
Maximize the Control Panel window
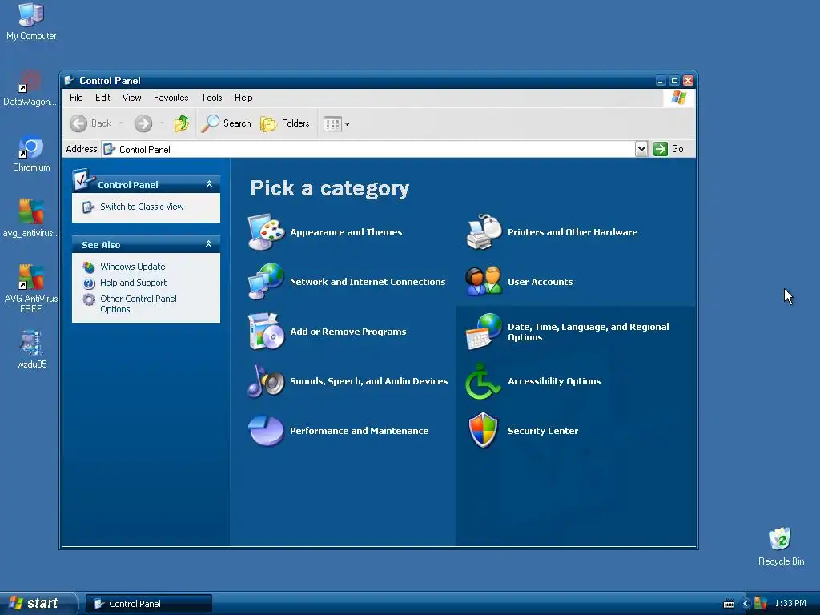pos(674,81)
